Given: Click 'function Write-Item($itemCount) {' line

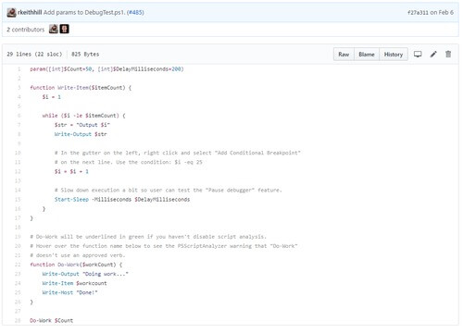Looking at the screenshot, I should [x=81, y=88].
